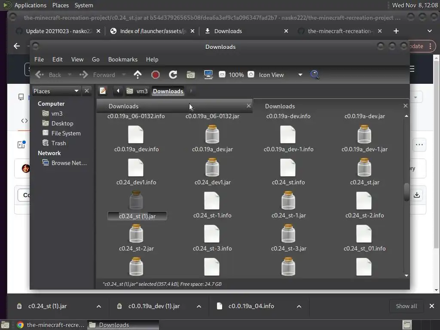Image resolution: width=440 pixels, height=330 pixels.
Task: Open Back history dropdown arrow
Action: click(70, 75)
